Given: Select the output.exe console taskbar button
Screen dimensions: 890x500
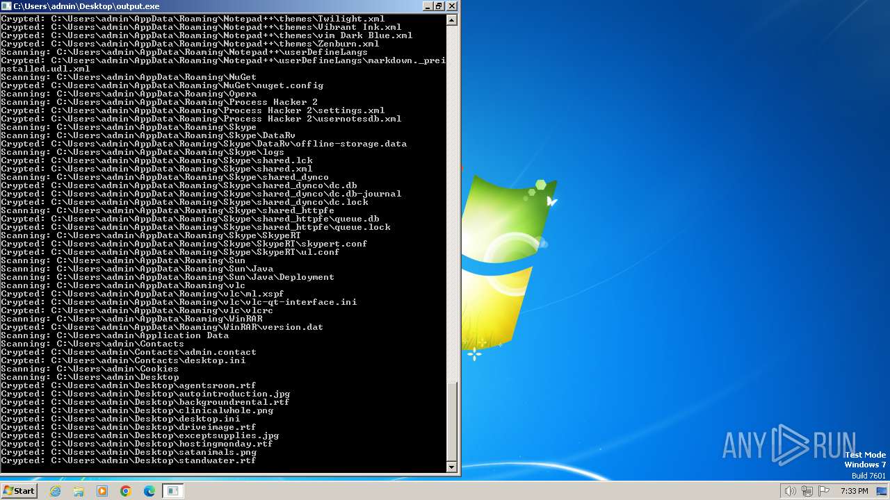Looking at the screenshot, I should [172, 491].
